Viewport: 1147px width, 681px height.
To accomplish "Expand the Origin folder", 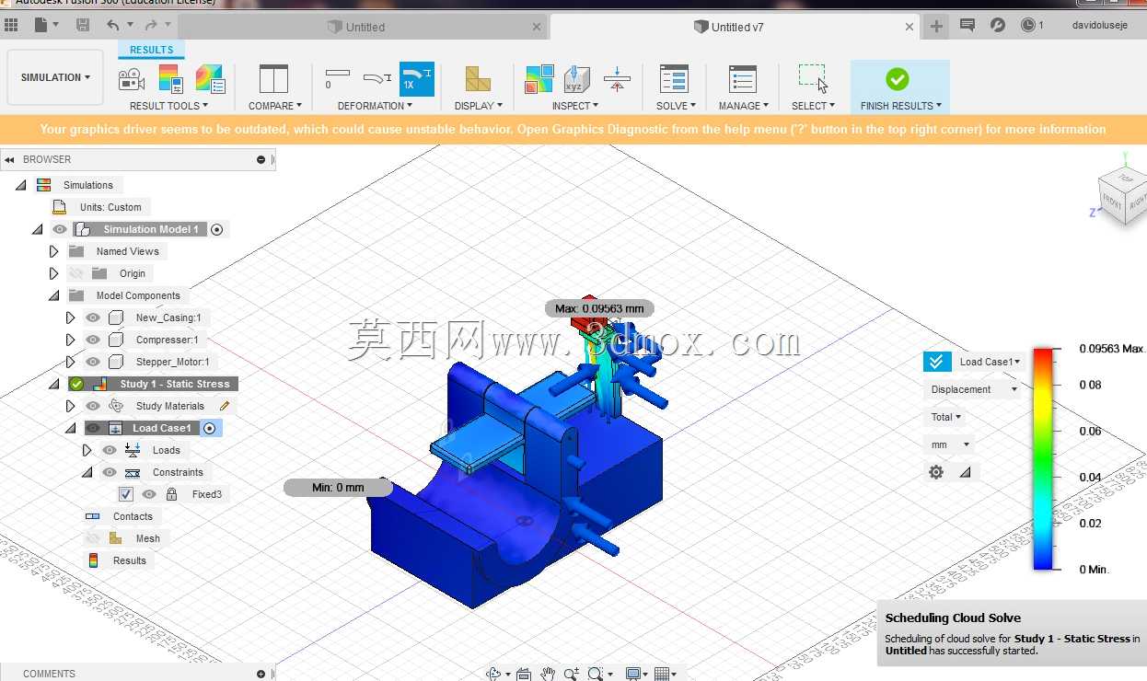I will (53, 273).
